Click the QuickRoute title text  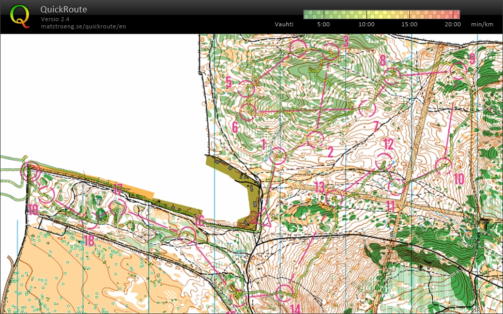(64, 9)
